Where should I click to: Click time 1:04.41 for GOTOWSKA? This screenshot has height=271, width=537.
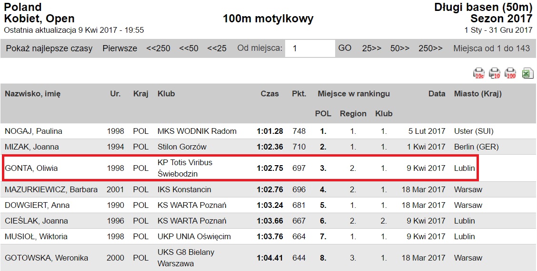(270, 258)
